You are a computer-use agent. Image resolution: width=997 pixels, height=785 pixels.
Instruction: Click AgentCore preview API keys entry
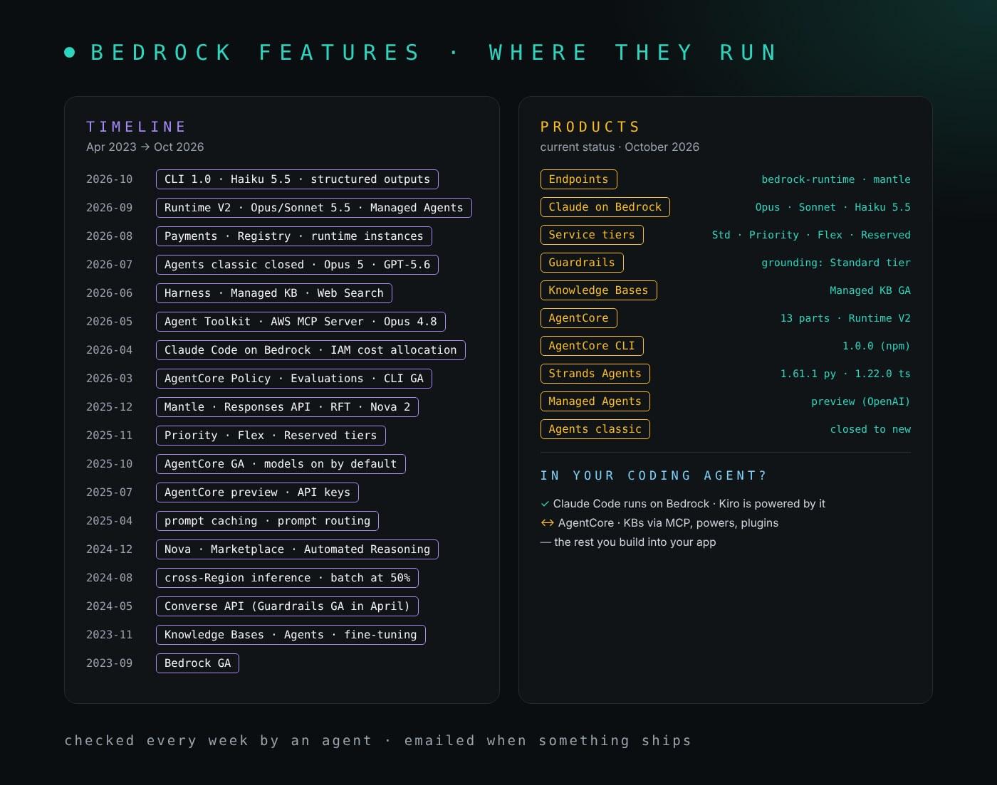(x=257, y=492)
